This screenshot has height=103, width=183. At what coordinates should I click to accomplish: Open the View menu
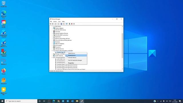(x=59, y=21)
